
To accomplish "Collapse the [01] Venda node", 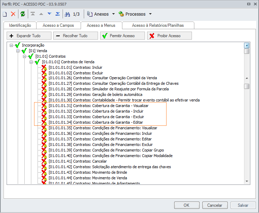I will (x=18, y=51).
